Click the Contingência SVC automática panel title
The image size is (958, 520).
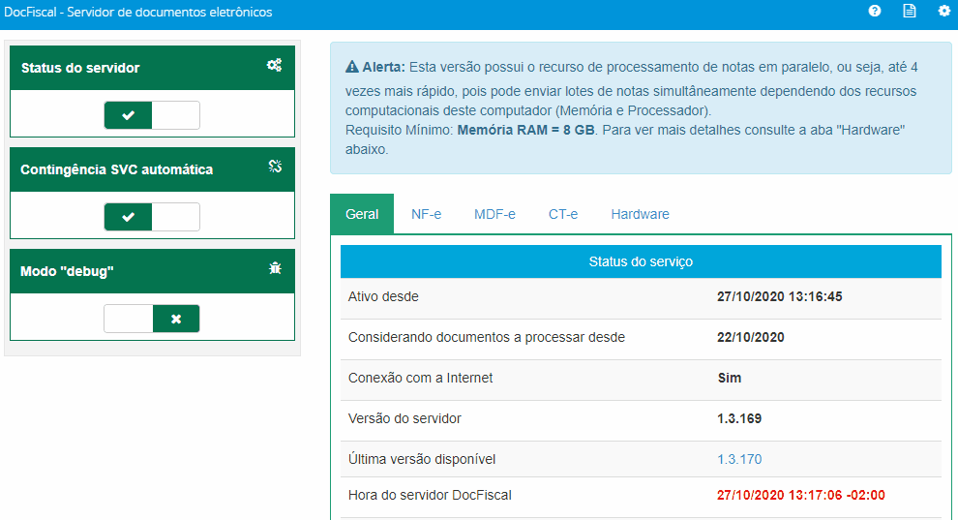click(x=117, y=169)
